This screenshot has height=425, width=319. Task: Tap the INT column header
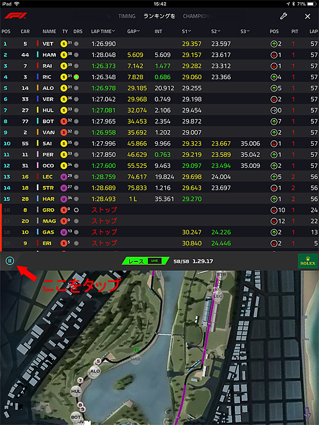[158, 31]
